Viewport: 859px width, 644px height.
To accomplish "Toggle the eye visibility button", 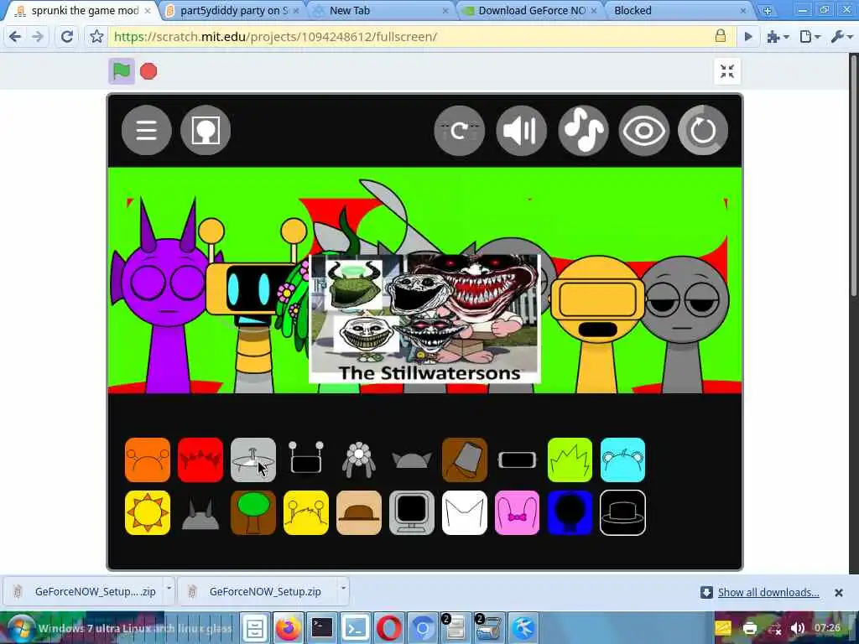I will 644,130.
